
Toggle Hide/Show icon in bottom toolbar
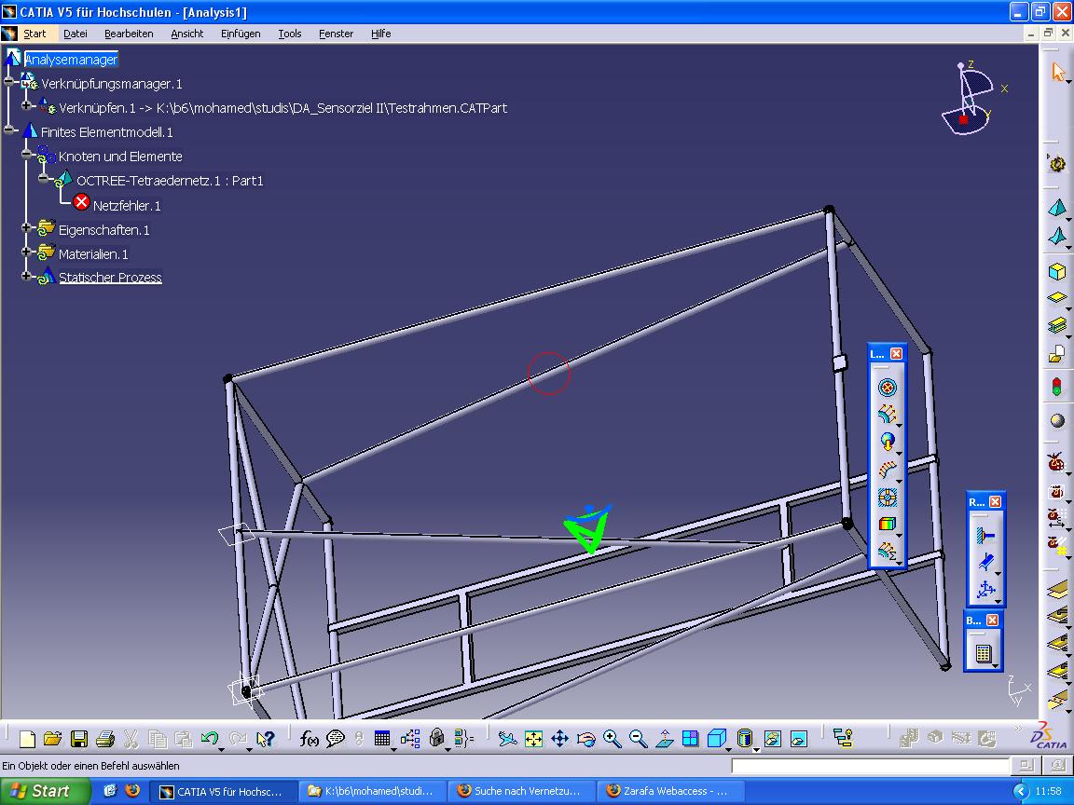coord(772,739)
